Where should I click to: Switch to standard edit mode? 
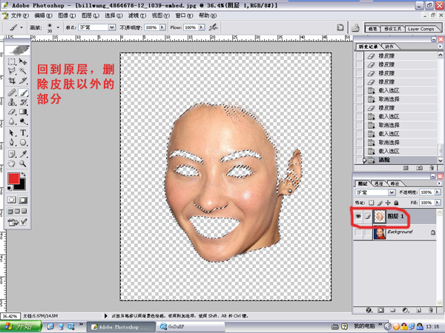click(x=12, y=200)
